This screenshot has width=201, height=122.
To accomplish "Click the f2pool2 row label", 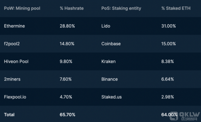I will coord(12,44).
